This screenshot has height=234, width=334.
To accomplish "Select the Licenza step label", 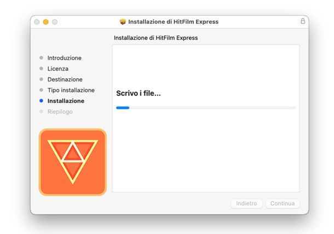I will (57, 69).
